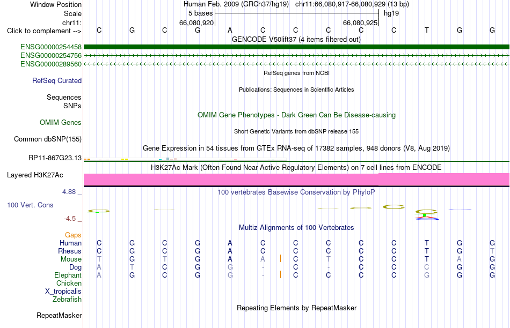Click the pink H3K27Ac signal band
The height and width of the screenshot is (328, 510).
(x=297, y=180)
